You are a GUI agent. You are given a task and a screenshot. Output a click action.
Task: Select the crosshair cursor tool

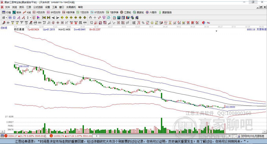click(95, 18)
